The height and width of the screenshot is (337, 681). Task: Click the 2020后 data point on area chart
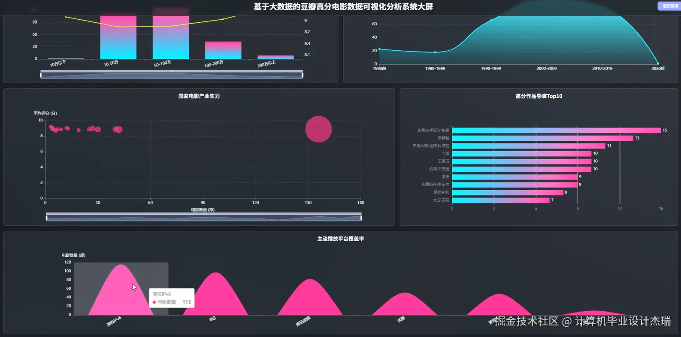[658, 64]
